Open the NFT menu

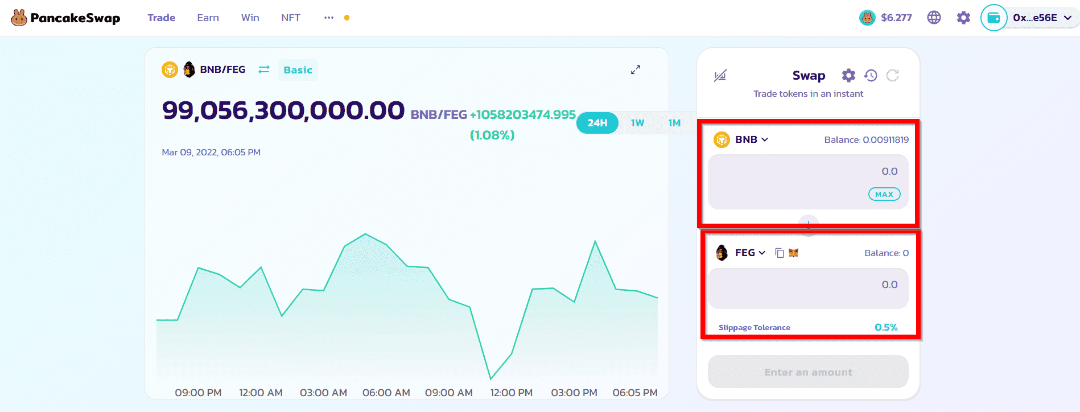click(290, 18)
